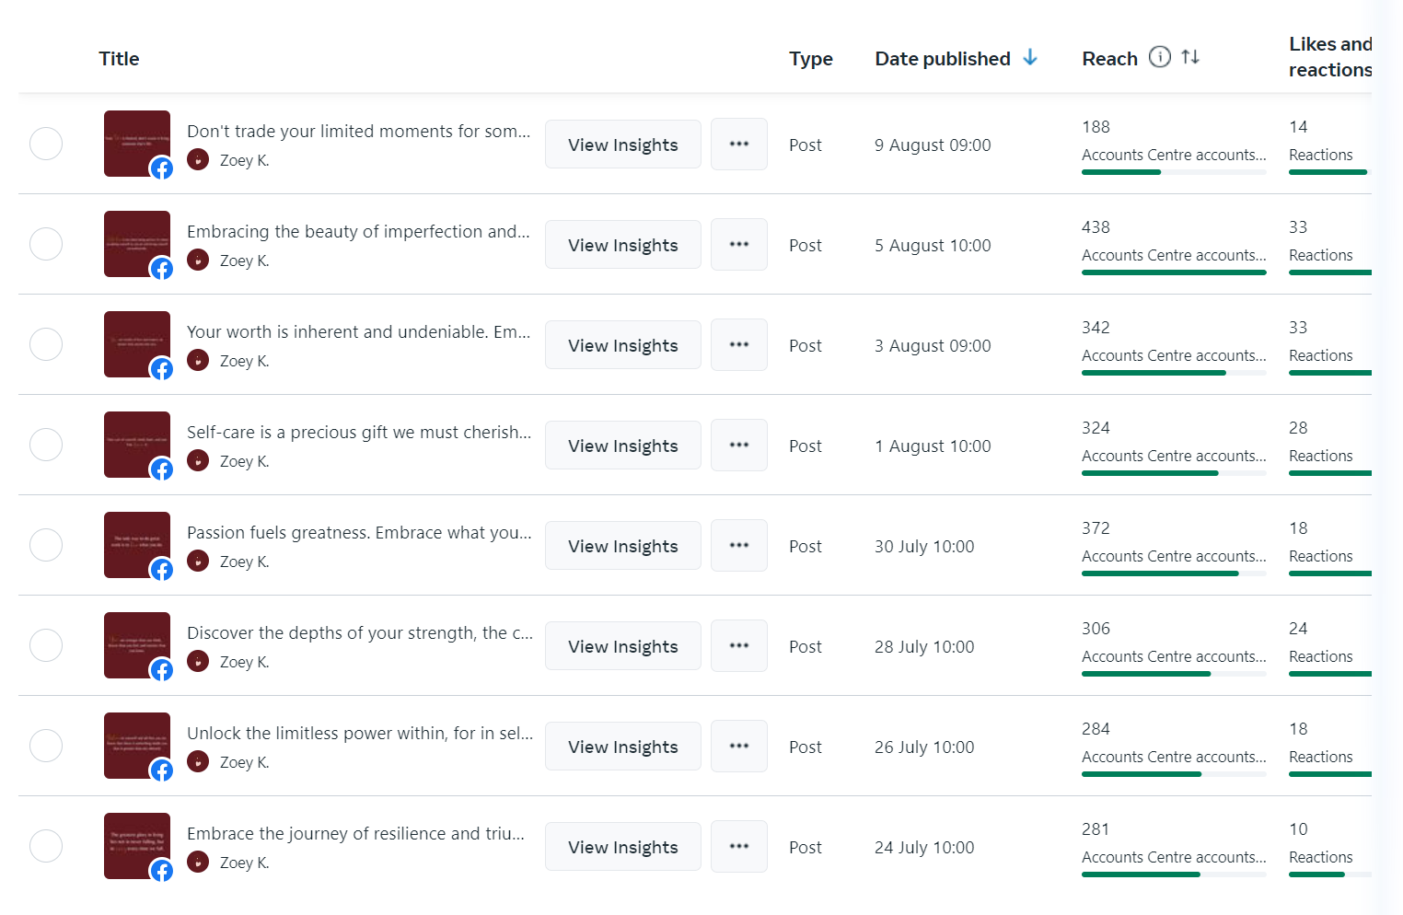Image resolution: width=1403 pixels, height=915 pixels.
Task: Click the Title column header
Action: (119, 59)
